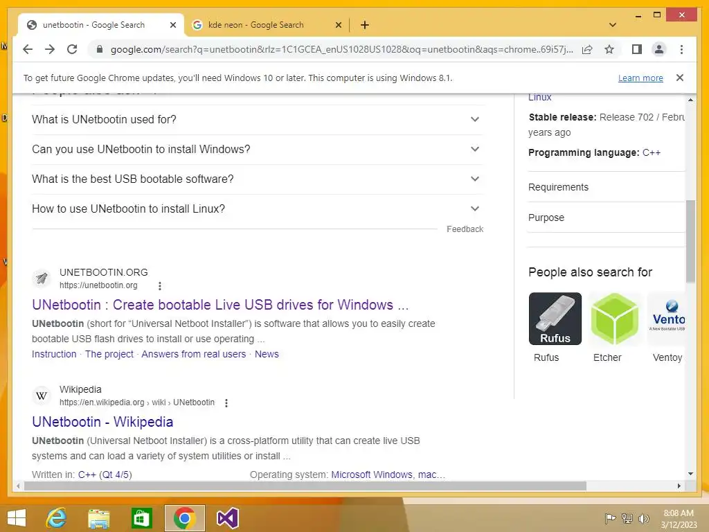The width and height of the screenshot is (709, 532).
Task: Open Answers from real users sitelink
Action: tap(194, 354)
